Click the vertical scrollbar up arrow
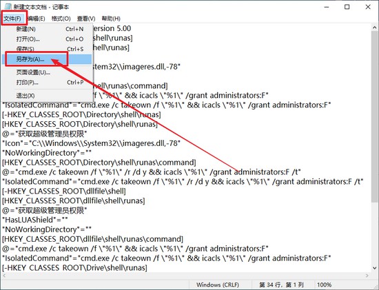Screen dimensions: 379x290 click(374, 28)
